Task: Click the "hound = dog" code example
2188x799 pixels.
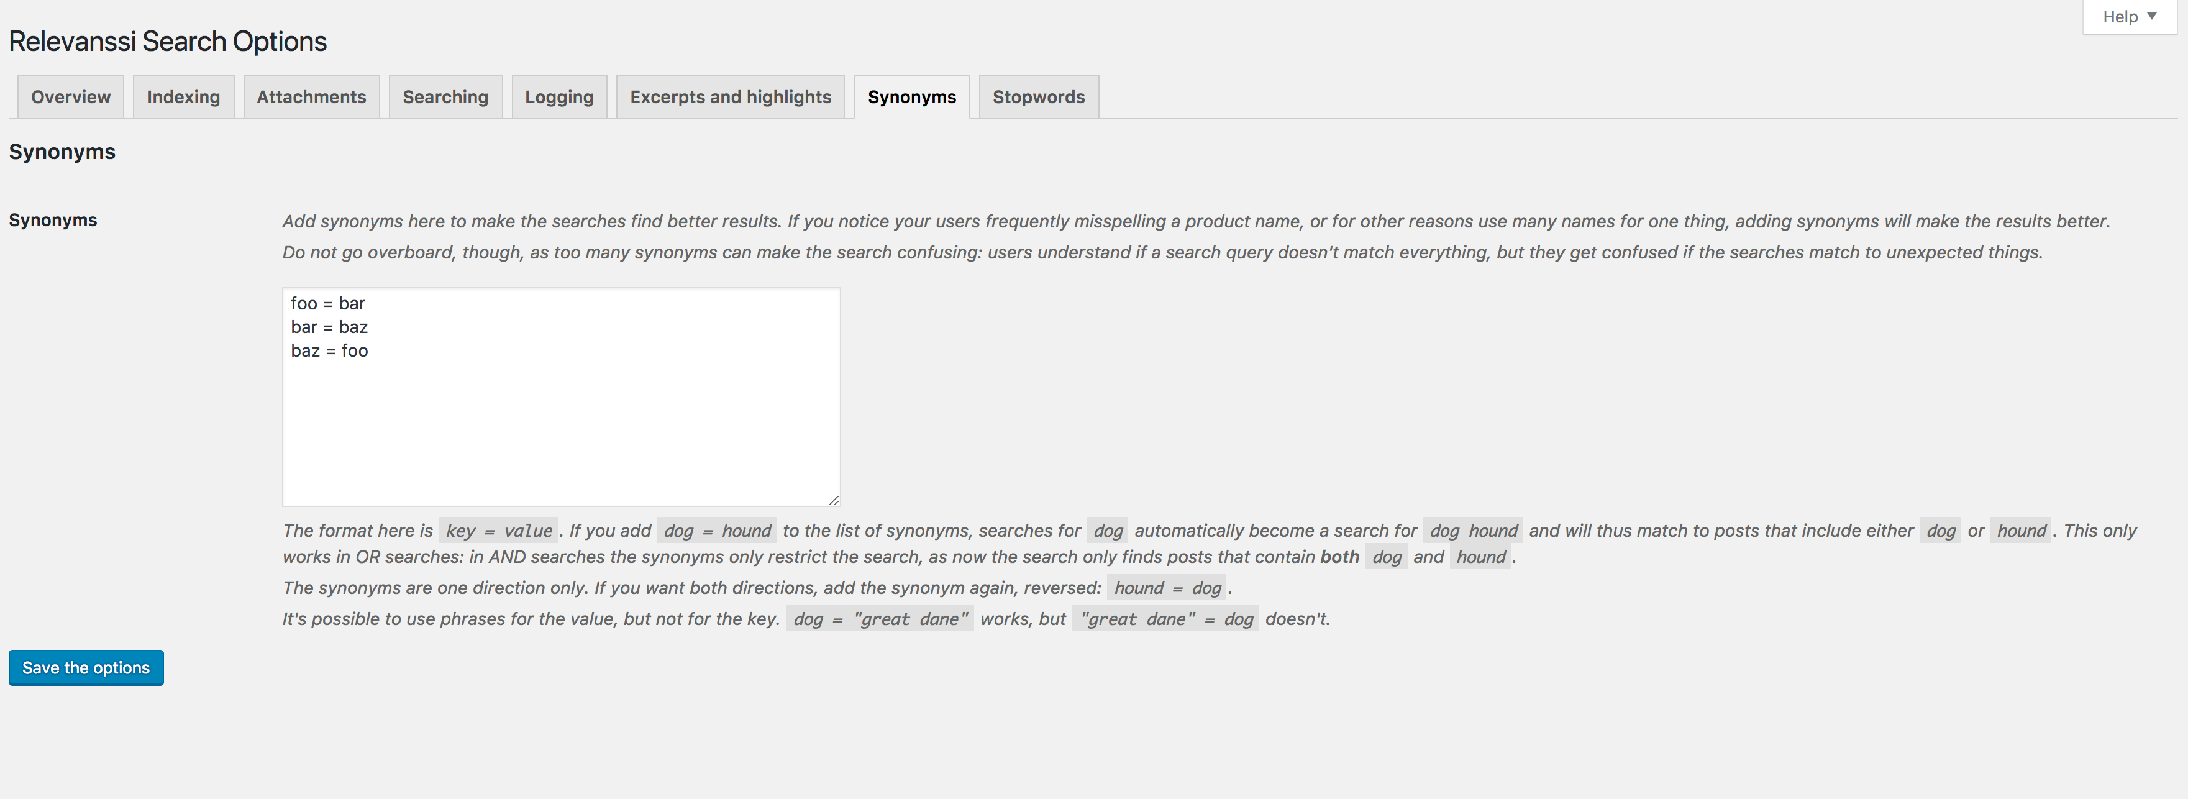Action: pos(1166,588)
